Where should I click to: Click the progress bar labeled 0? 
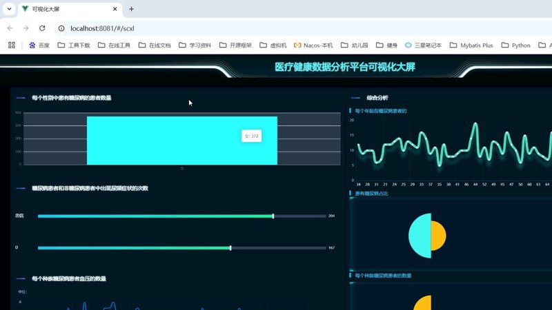(x=181, y=248)
